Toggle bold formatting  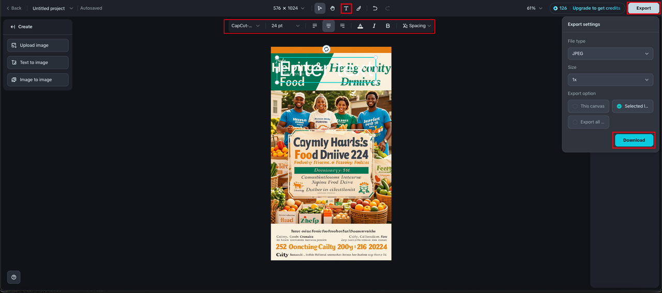(388, 26)
